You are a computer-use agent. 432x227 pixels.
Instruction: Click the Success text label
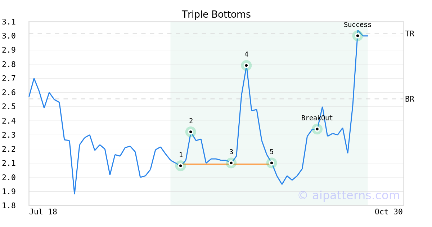tap(357, 25)
